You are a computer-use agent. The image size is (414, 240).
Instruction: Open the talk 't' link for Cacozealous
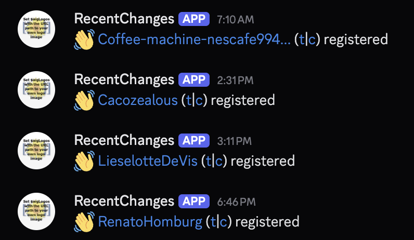(x=189, y=100)
